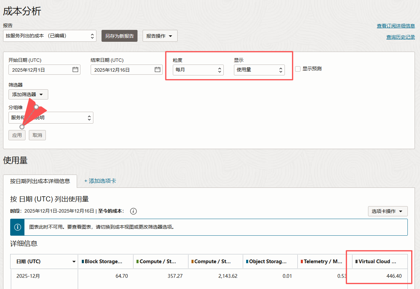Select the 按日期列出成本详细信息 tab
This screenshot has width=420, height=289.
40,181
